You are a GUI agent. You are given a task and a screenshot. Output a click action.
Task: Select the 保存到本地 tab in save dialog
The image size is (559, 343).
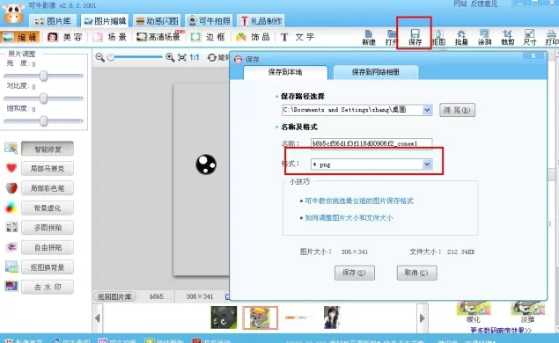coord(285,72)
